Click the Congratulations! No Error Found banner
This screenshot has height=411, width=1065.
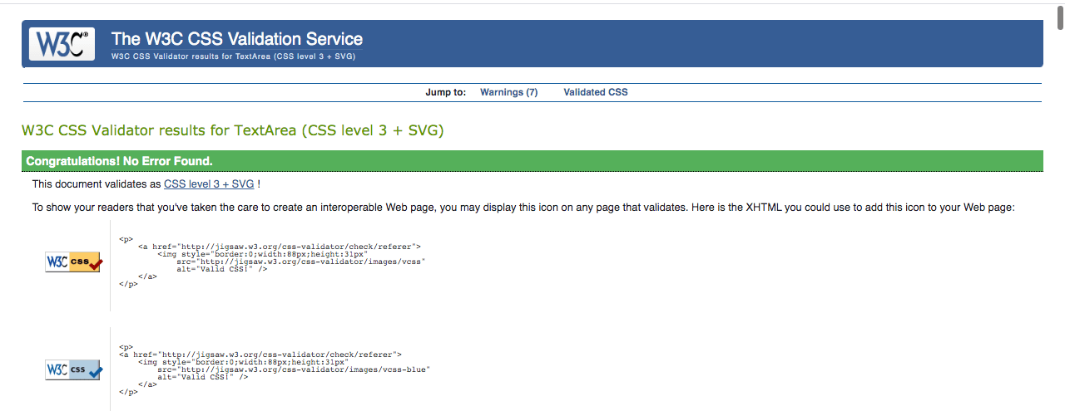[532, 161]
